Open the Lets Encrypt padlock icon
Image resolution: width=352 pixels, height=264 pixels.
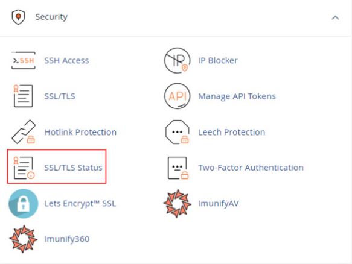tap(24, 204)
